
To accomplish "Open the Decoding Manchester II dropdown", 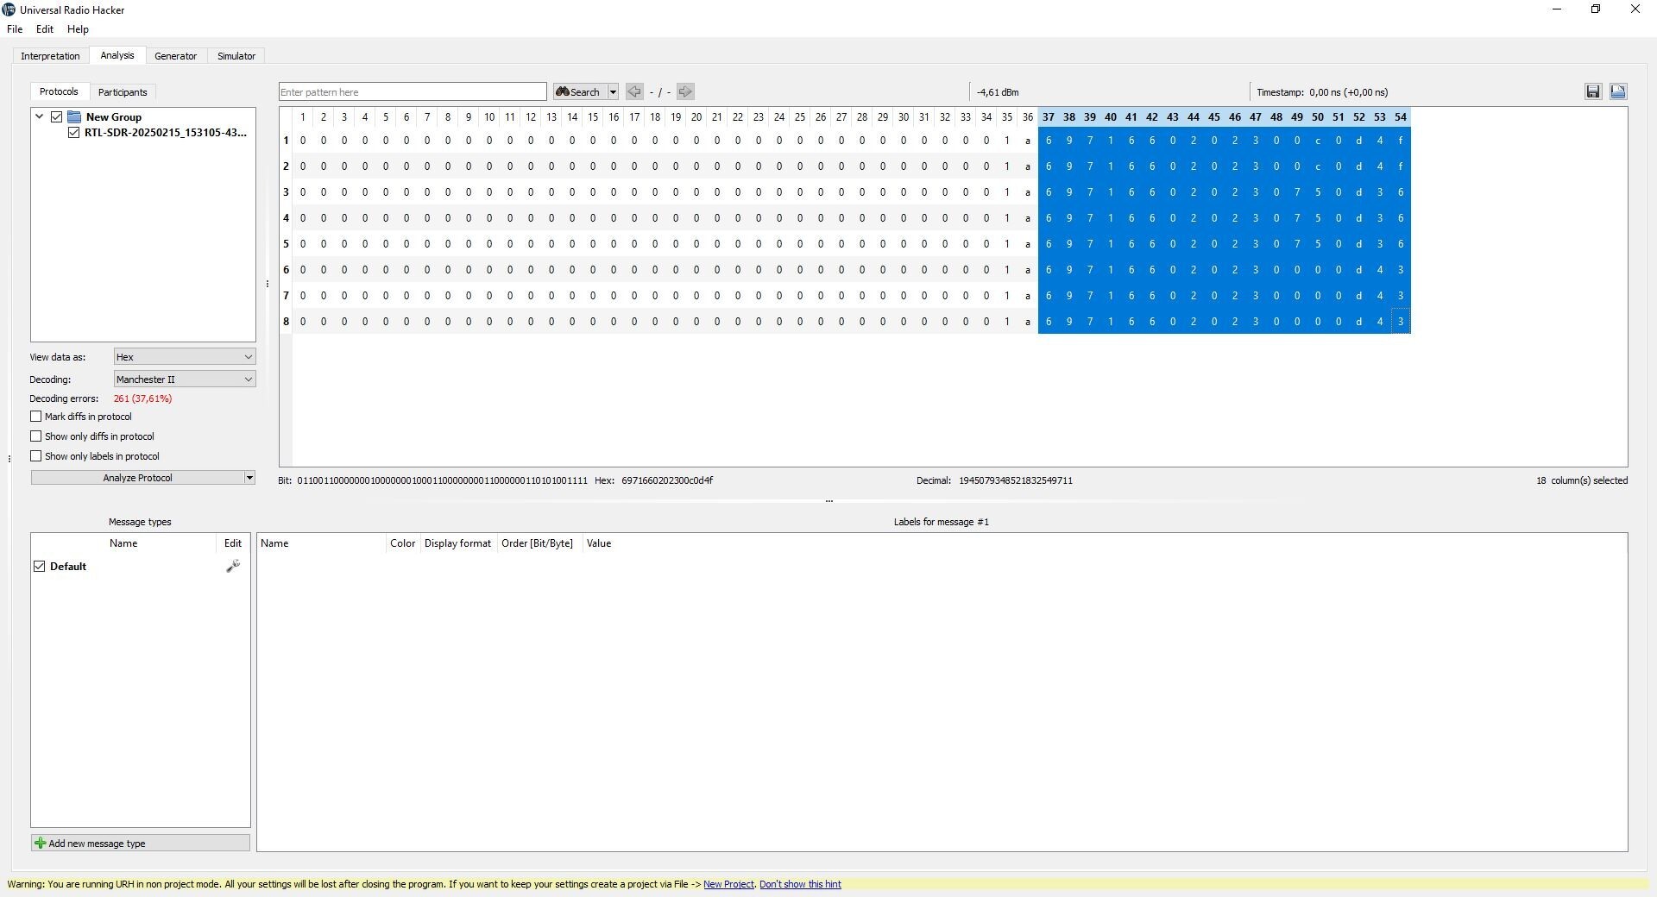I will click(185, 379).
